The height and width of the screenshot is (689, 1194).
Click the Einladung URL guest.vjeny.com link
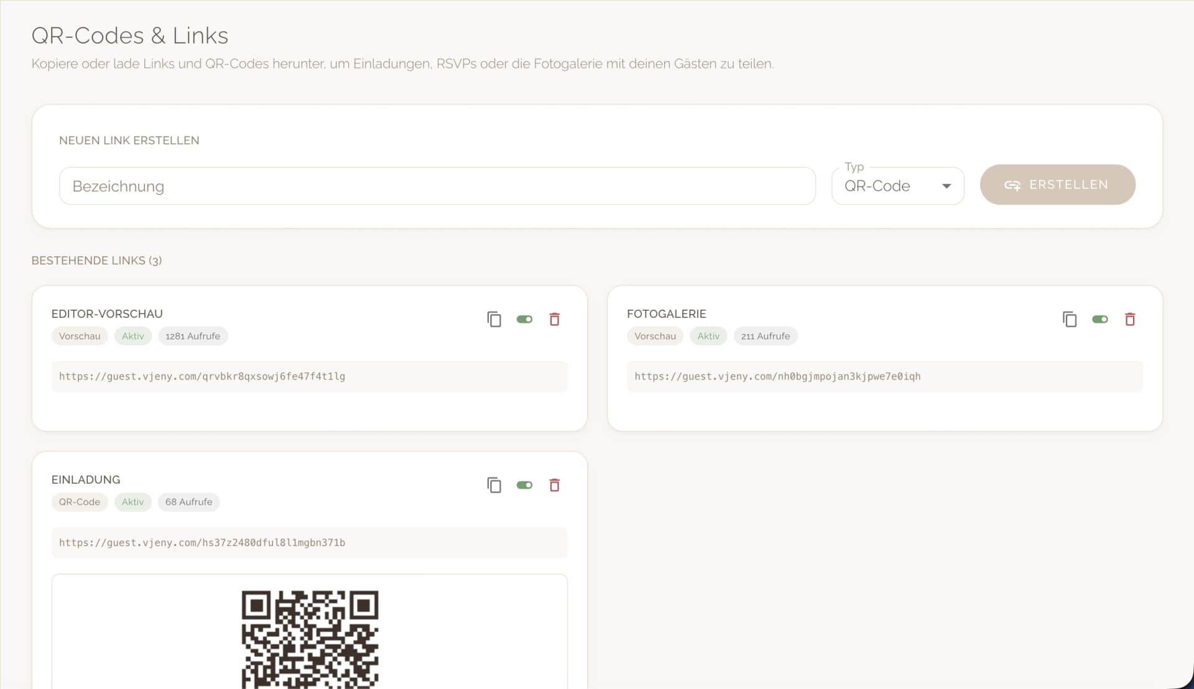[201, 542]
